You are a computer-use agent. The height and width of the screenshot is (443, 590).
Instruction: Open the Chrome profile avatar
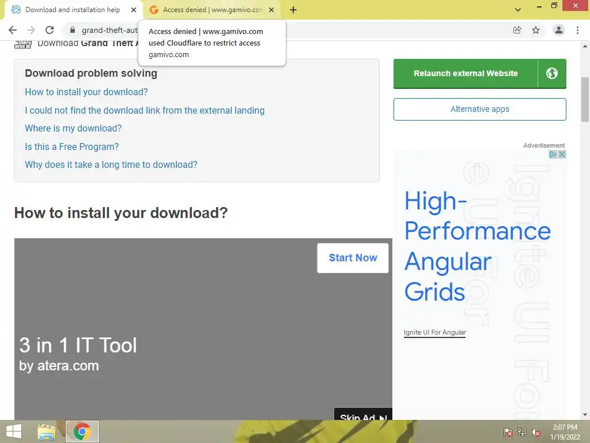click(559, 30)
